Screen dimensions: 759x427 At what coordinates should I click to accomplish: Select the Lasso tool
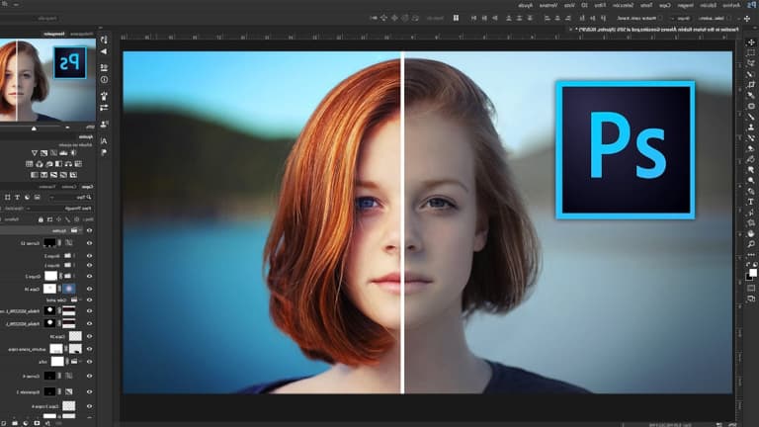coord(751,63)
